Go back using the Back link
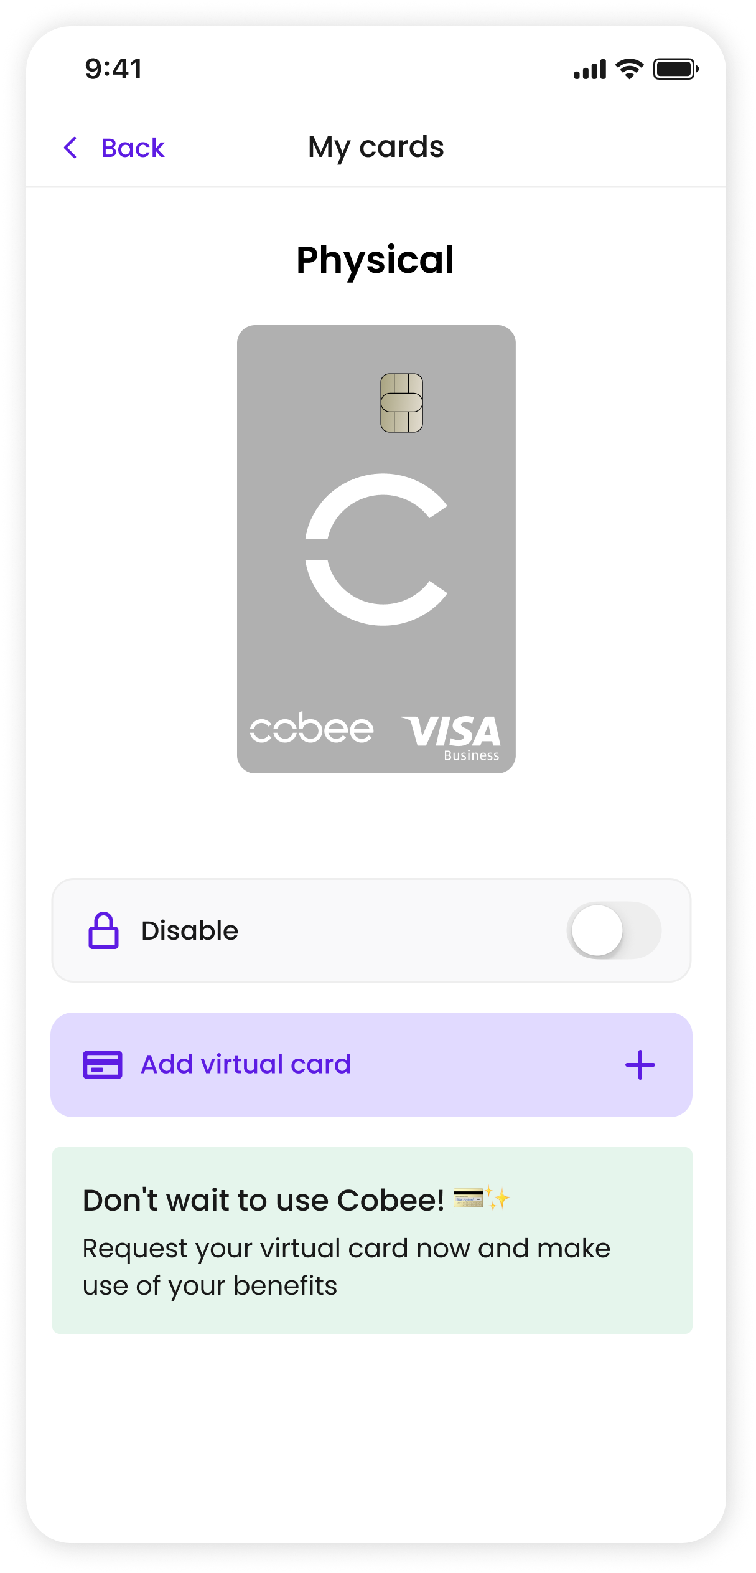Screen dimensions: 756x1573 click(x=133, y=148)
